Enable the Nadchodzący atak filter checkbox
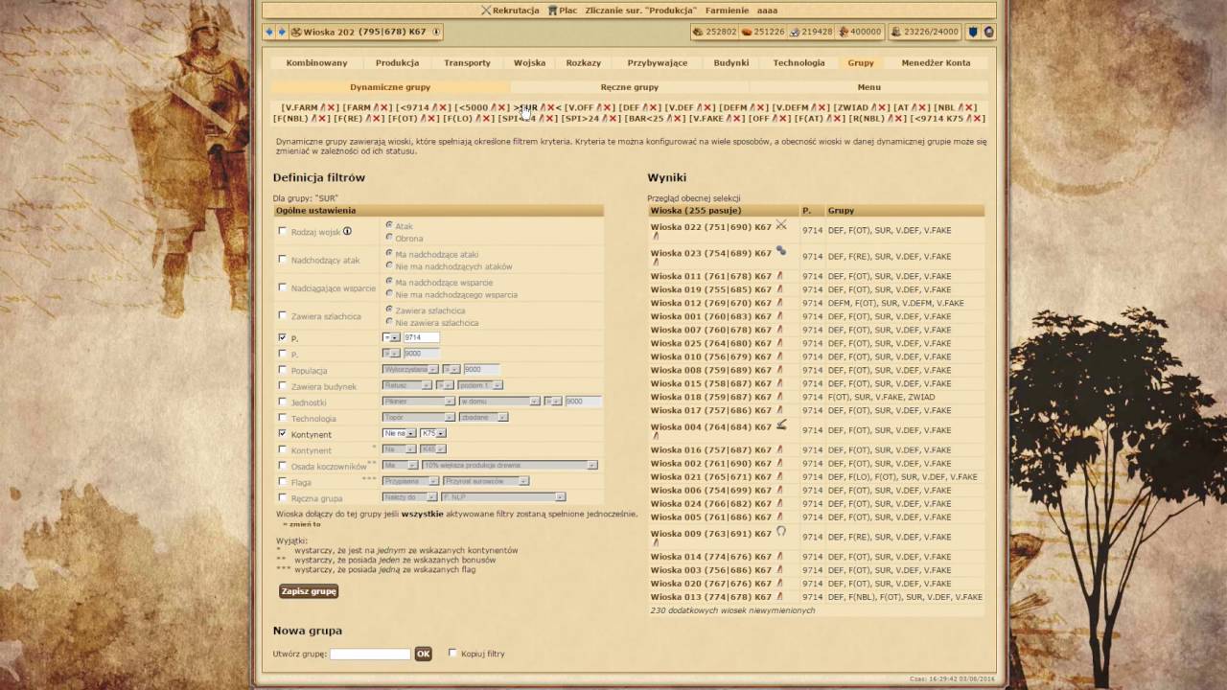The height and width of the screenshot is (690, 1227). click(282, 259)
